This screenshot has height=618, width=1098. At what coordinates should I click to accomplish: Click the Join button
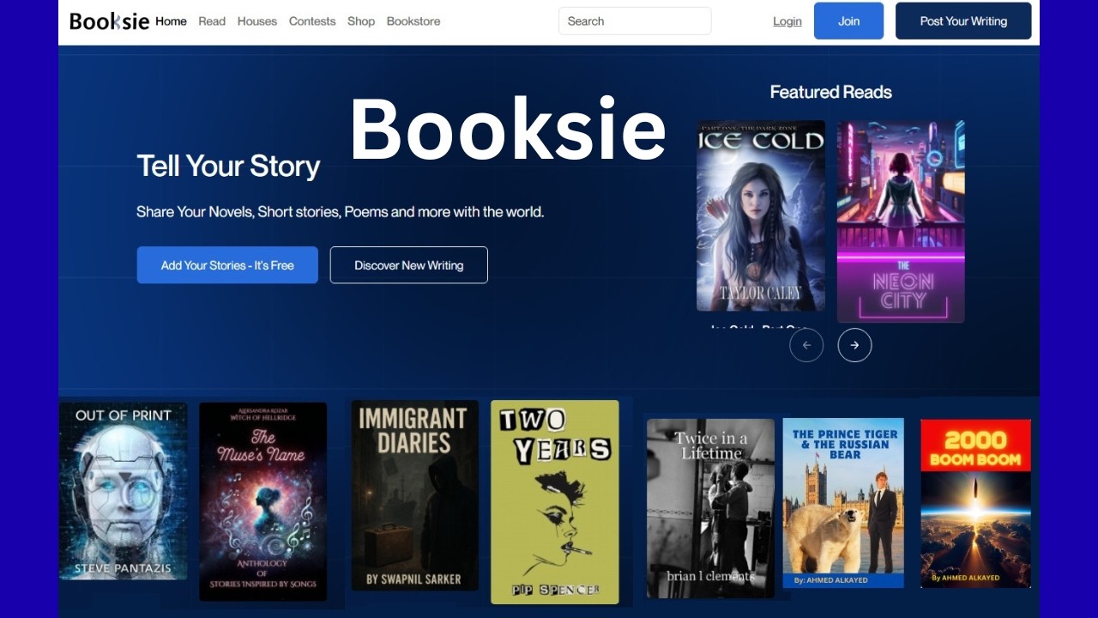click(848, 21)
